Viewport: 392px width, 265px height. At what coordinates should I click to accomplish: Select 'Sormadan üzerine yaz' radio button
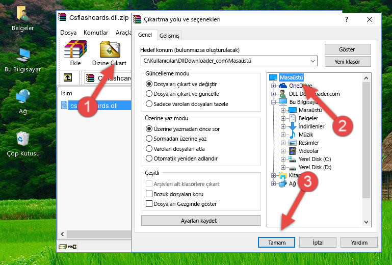(149, 139)
